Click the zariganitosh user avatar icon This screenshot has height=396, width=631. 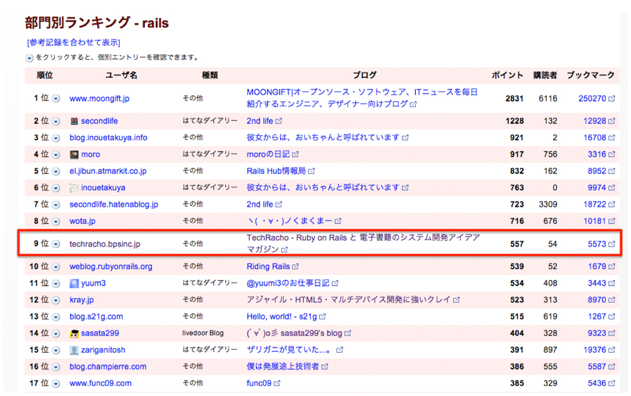[75, 350]
